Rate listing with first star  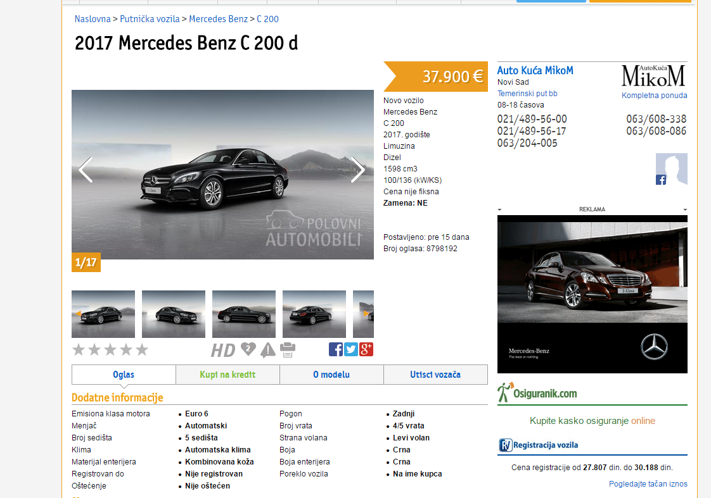point(79,349)
